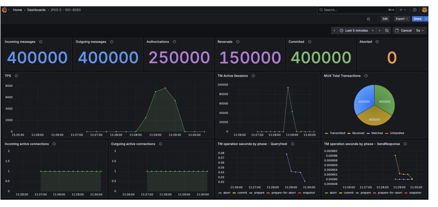Show info for Aborted panel
The width and height of the screenshot is (438, 207).
pos(377,42)
